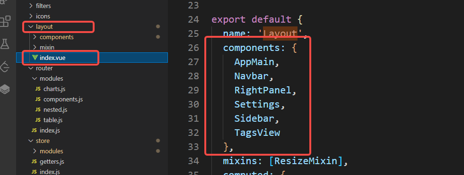Click the JS icon next to table.js

coord(38,120)
